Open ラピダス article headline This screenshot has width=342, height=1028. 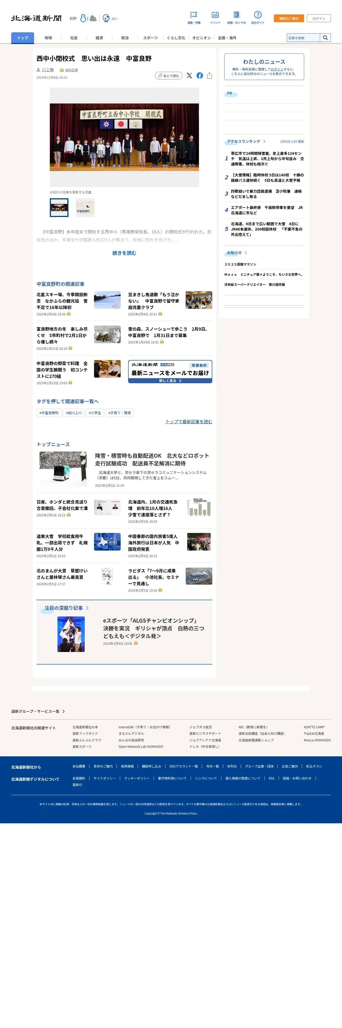[x=154, y=577]
